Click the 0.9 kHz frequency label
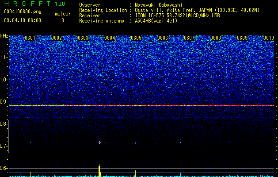 click(4, 102)
